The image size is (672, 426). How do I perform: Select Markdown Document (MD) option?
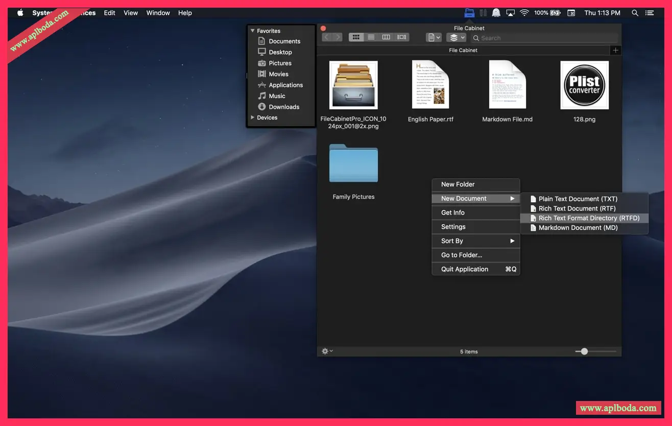click(x=578, y=228)
